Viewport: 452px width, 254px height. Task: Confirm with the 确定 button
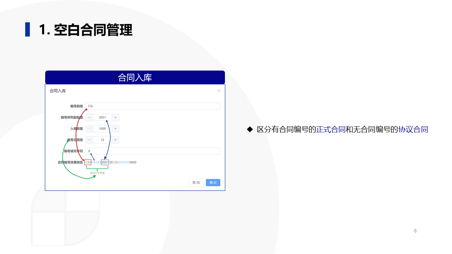click(x=213, y=182)
